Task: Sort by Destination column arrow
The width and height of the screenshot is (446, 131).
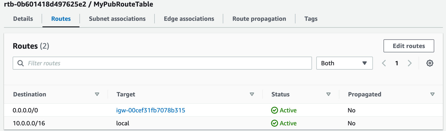Action: pos(97,94)
